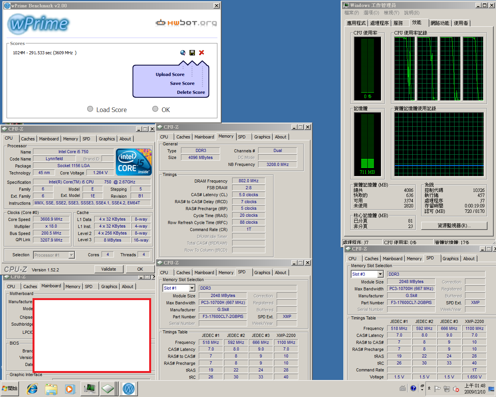
Task: Show hidden tray icons arrow
Action: click(429, 388)
